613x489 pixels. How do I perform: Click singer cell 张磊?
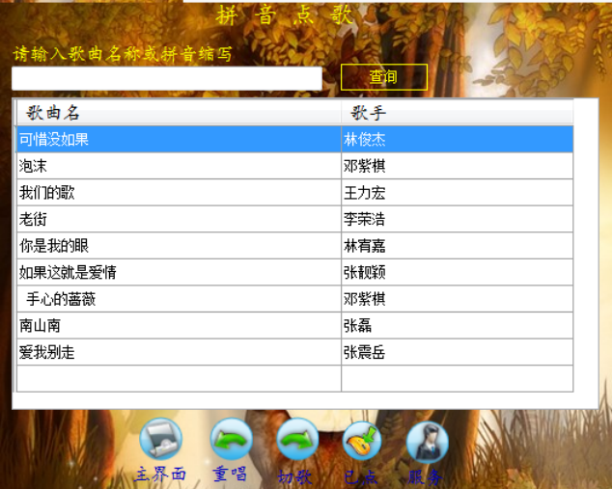(457, 325)
